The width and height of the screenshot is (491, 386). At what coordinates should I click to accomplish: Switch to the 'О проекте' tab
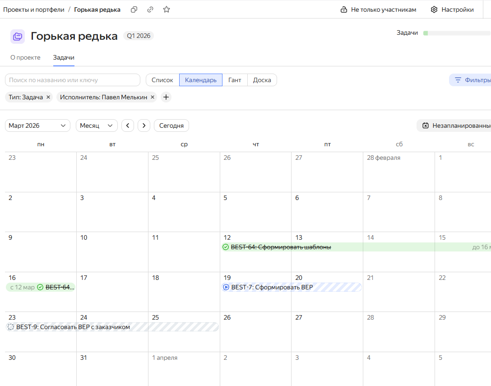[25, 57]
